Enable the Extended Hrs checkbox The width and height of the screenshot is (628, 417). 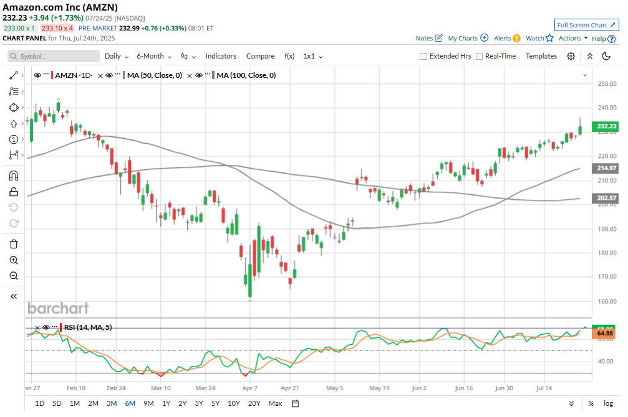(423, 57)
